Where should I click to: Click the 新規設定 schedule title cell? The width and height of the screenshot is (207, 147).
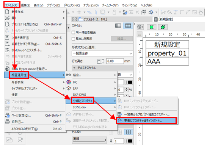pos(167,45)
